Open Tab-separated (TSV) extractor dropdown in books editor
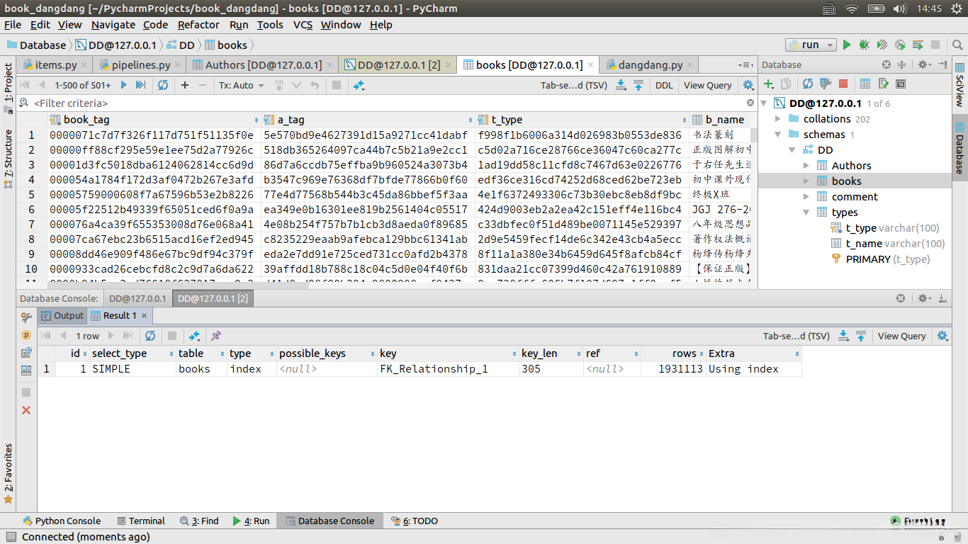The image size is (968, 544). (574, 85)
